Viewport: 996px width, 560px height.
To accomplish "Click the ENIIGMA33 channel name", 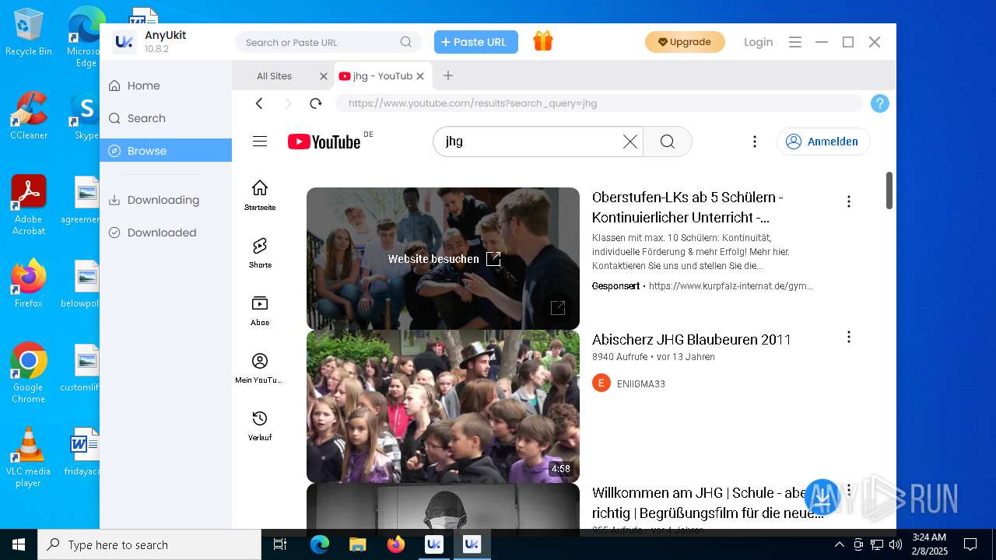I will click(x=640, y=383).
